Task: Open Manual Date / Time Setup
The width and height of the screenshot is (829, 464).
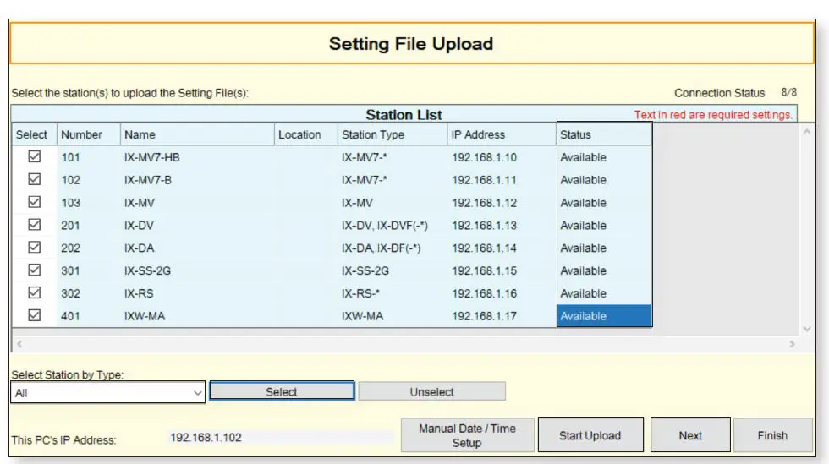Action: pos(467,435)
